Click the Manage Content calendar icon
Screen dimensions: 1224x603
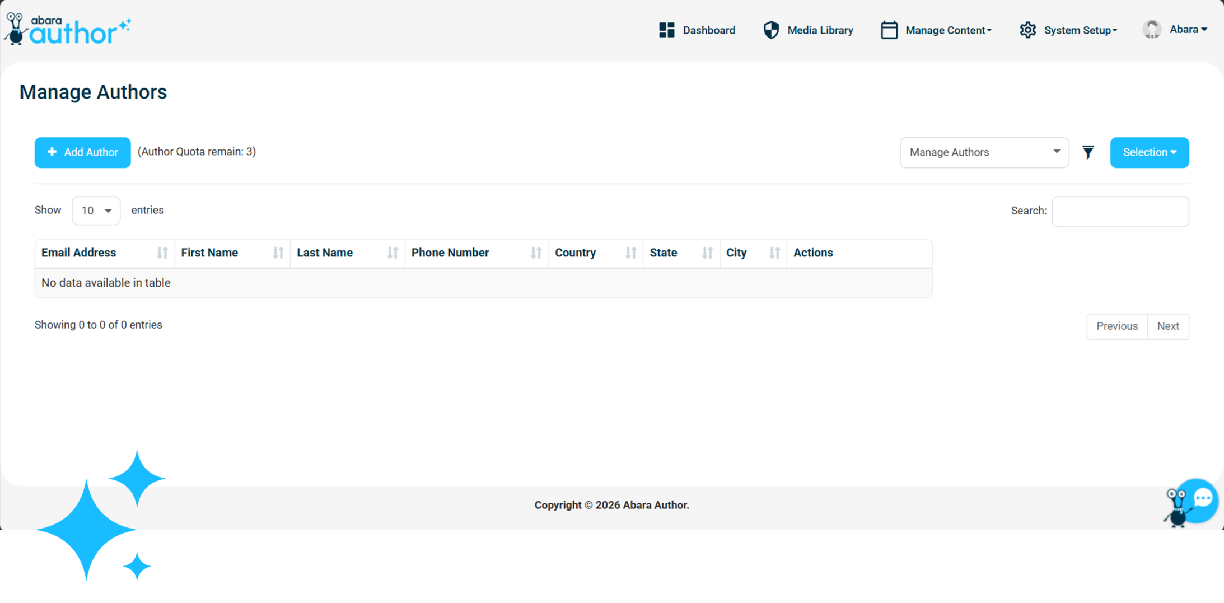(889, 30)
